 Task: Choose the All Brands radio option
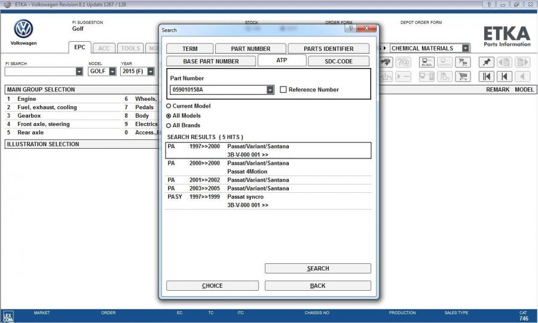pyautogui.click(x=169, y=125)
